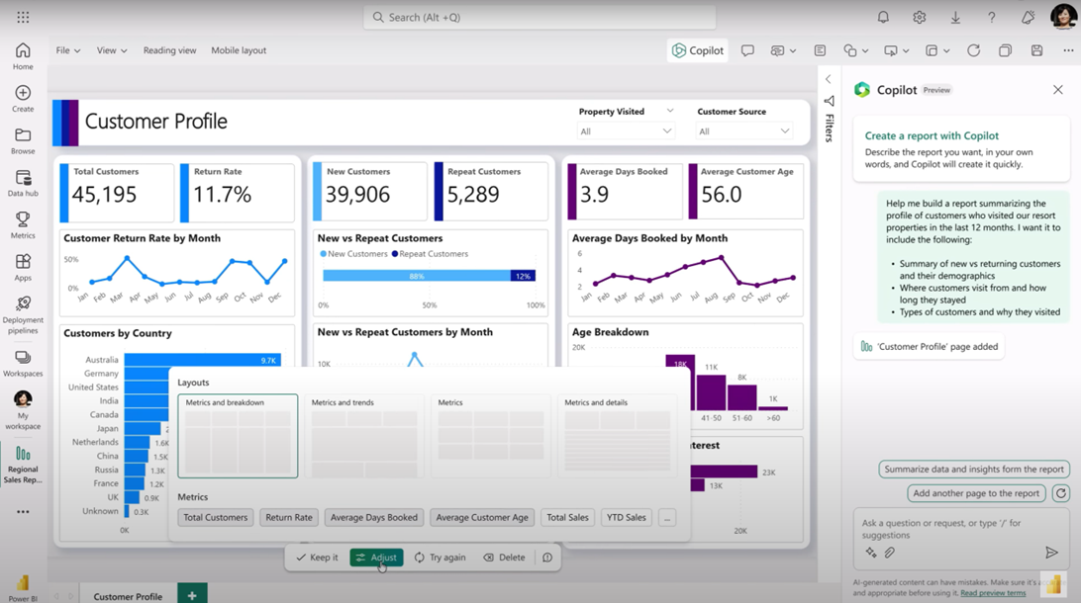The width and height of the screenshot is (1081, 603).
Task: Click Keep it button
Action: [x=317, y=558]
